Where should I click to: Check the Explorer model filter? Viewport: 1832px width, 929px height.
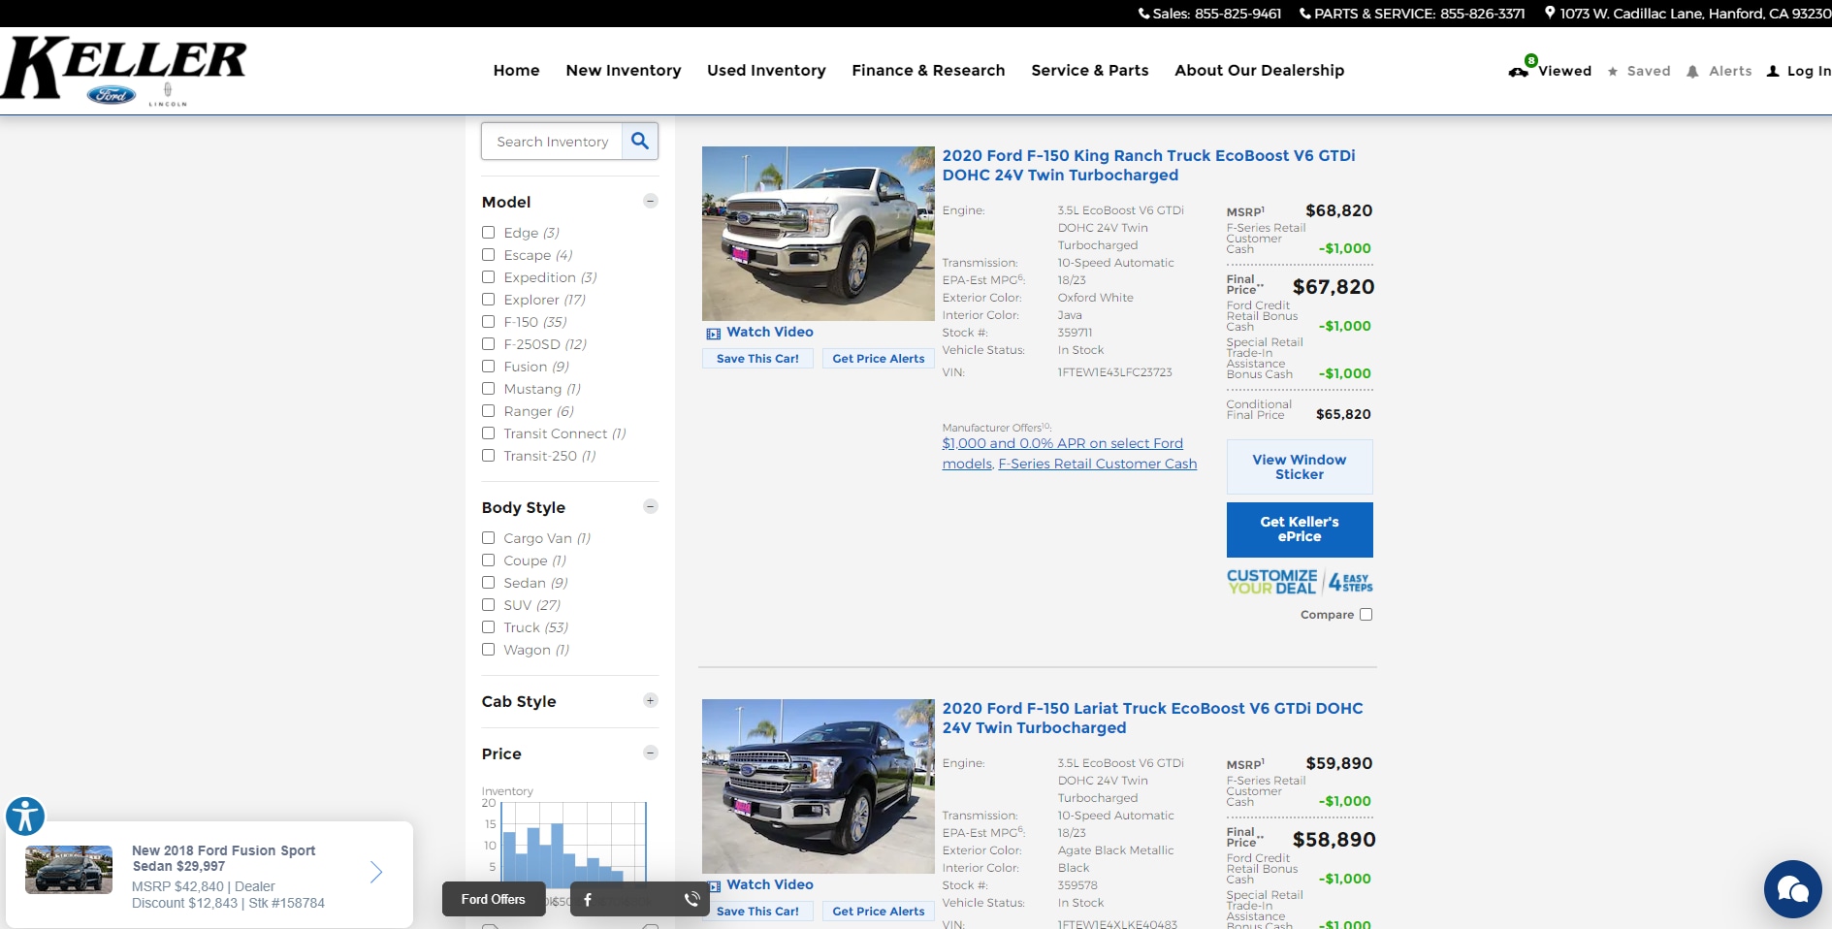[x=489, y=300]
